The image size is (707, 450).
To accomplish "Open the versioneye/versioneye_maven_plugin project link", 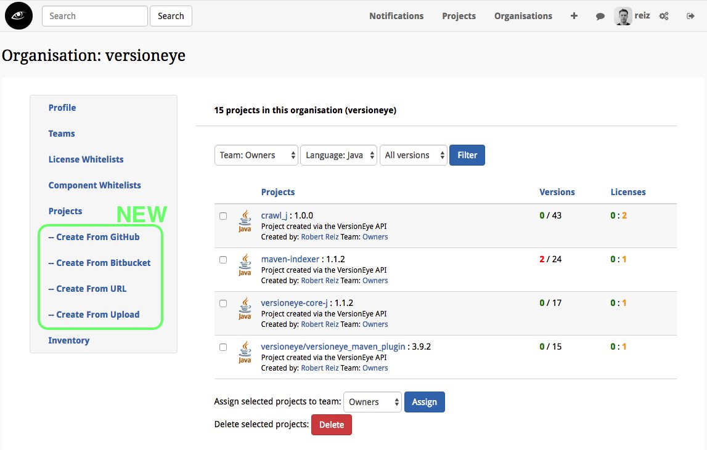I will 333,347.
